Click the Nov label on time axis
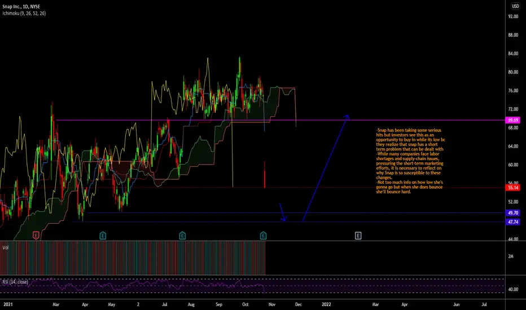 coord(271,304)
